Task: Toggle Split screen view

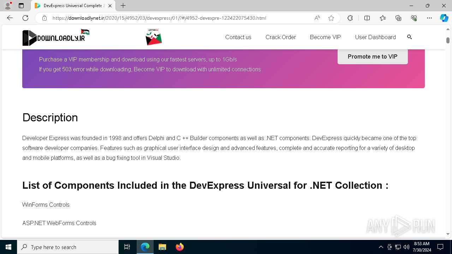Action: [x=367, y=18]
